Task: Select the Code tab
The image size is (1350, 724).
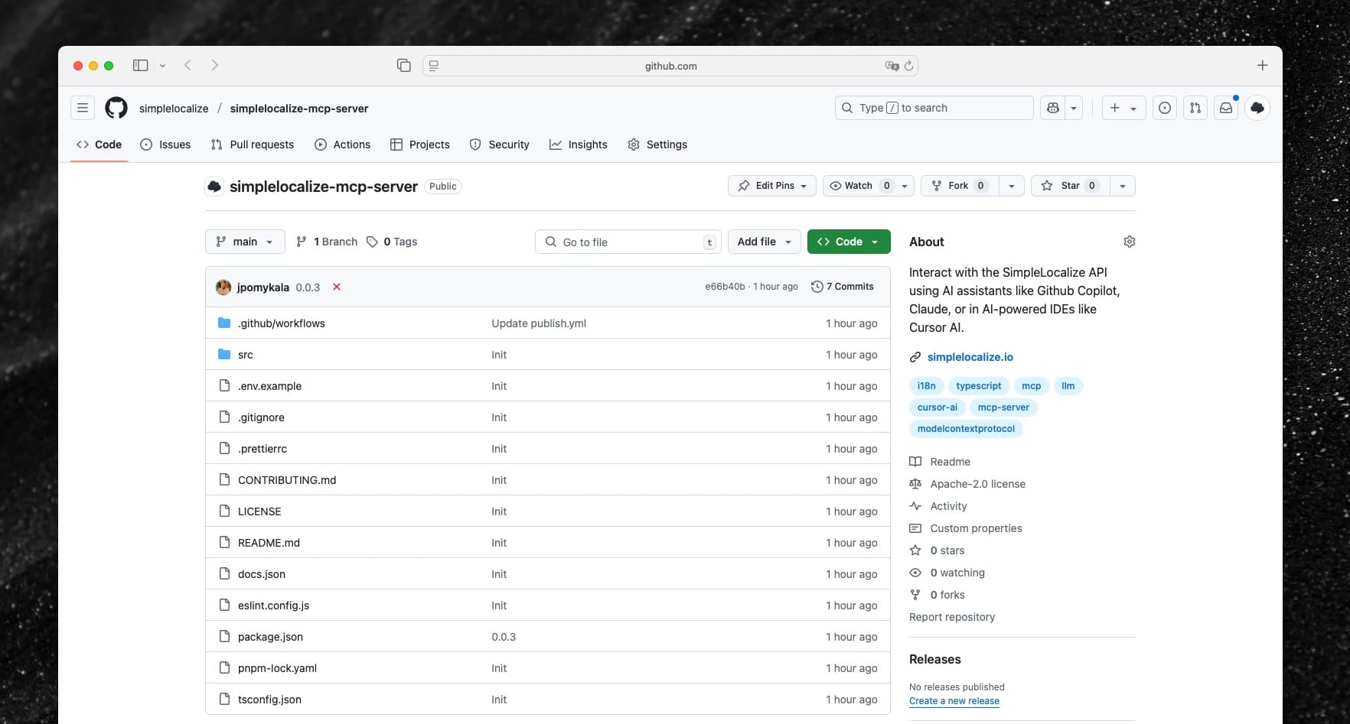Action: (x=99, y=144)
